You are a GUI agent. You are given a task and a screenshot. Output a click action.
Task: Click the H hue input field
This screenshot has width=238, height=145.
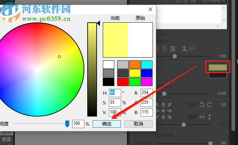tap(115, 93)
